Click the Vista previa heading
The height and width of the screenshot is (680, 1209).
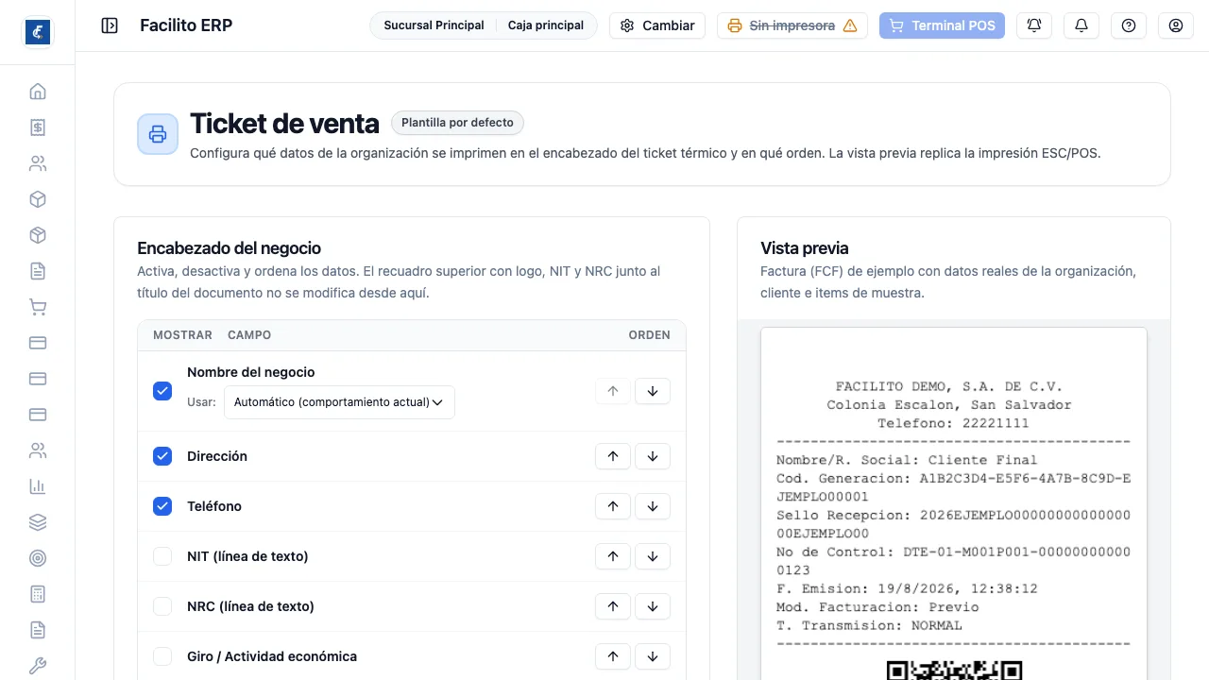click(x=805, y=248)
